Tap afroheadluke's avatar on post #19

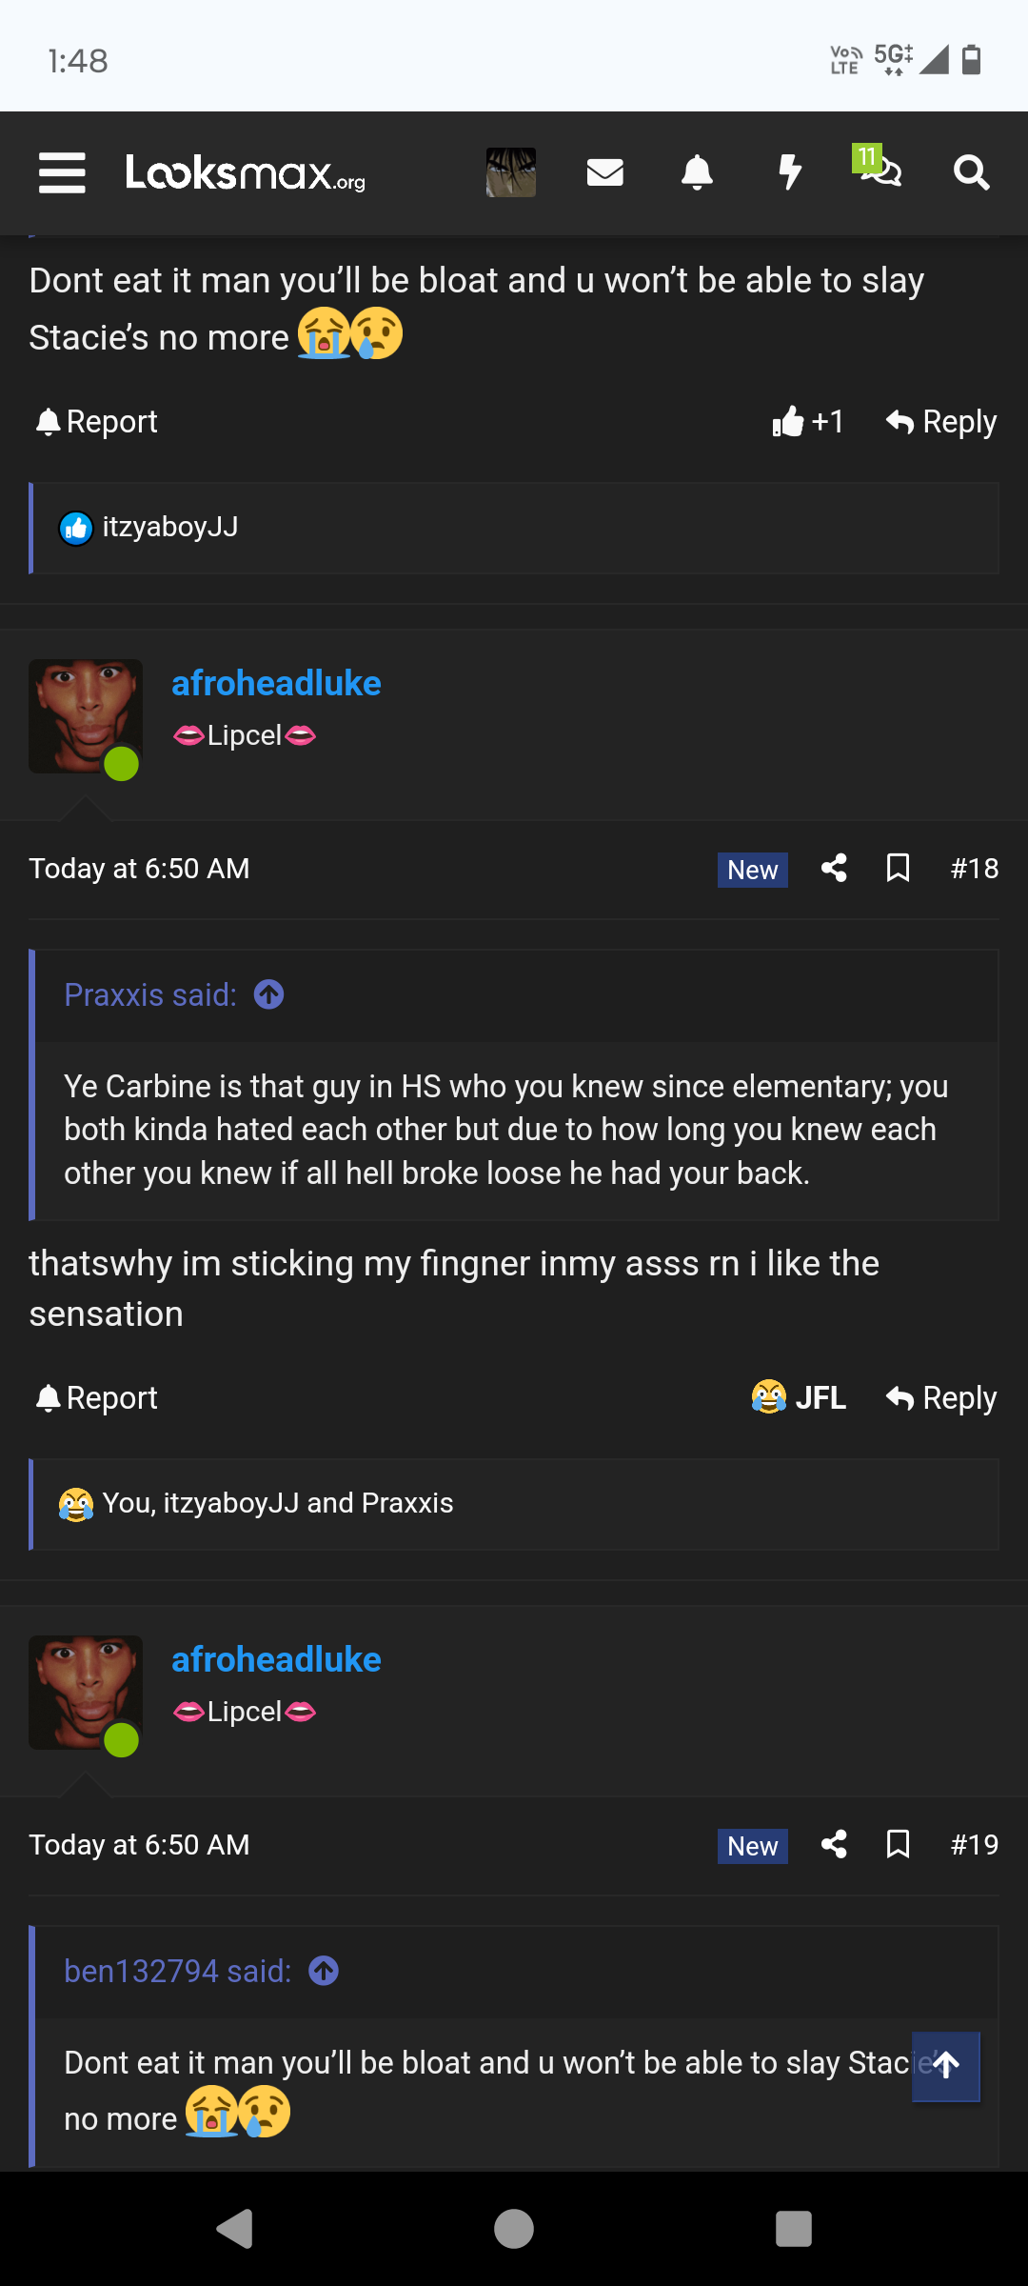point(86,1692)
